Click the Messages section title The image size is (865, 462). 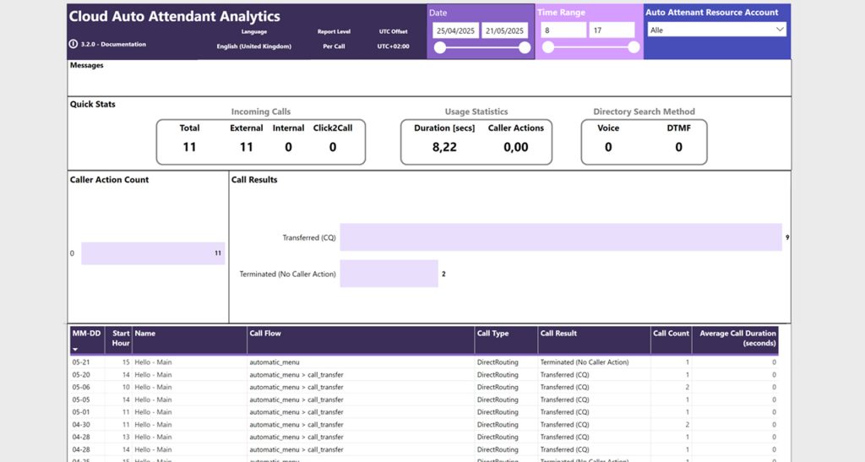tap(87, 65)
